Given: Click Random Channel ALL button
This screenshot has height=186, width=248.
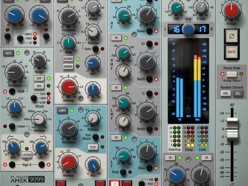Looking at the screenshot, I should pos(238,93).
